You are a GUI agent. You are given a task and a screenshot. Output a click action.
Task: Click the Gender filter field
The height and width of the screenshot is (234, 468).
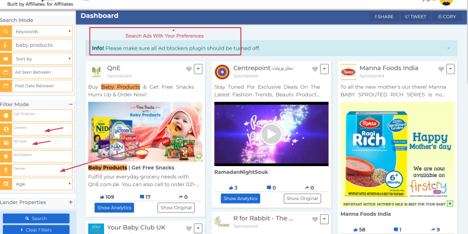click(x=42, y=170)
